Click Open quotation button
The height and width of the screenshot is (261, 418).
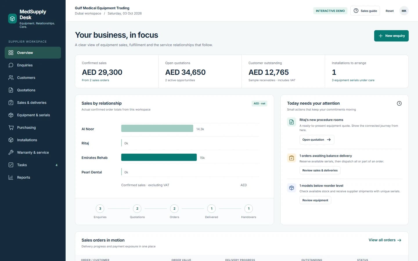tap(317, 140)
